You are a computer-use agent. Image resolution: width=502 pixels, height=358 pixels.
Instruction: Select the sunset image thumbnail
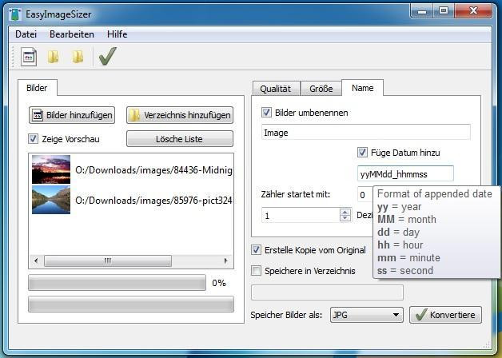click(51, 169)
